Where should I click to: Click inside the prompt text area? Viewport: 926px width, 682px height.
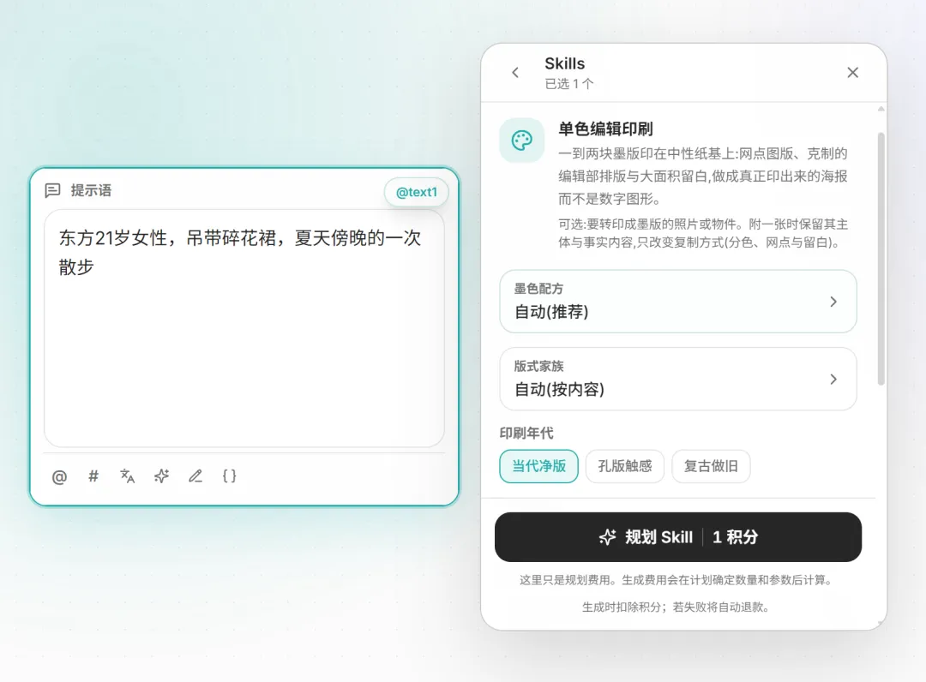(244, 329)
